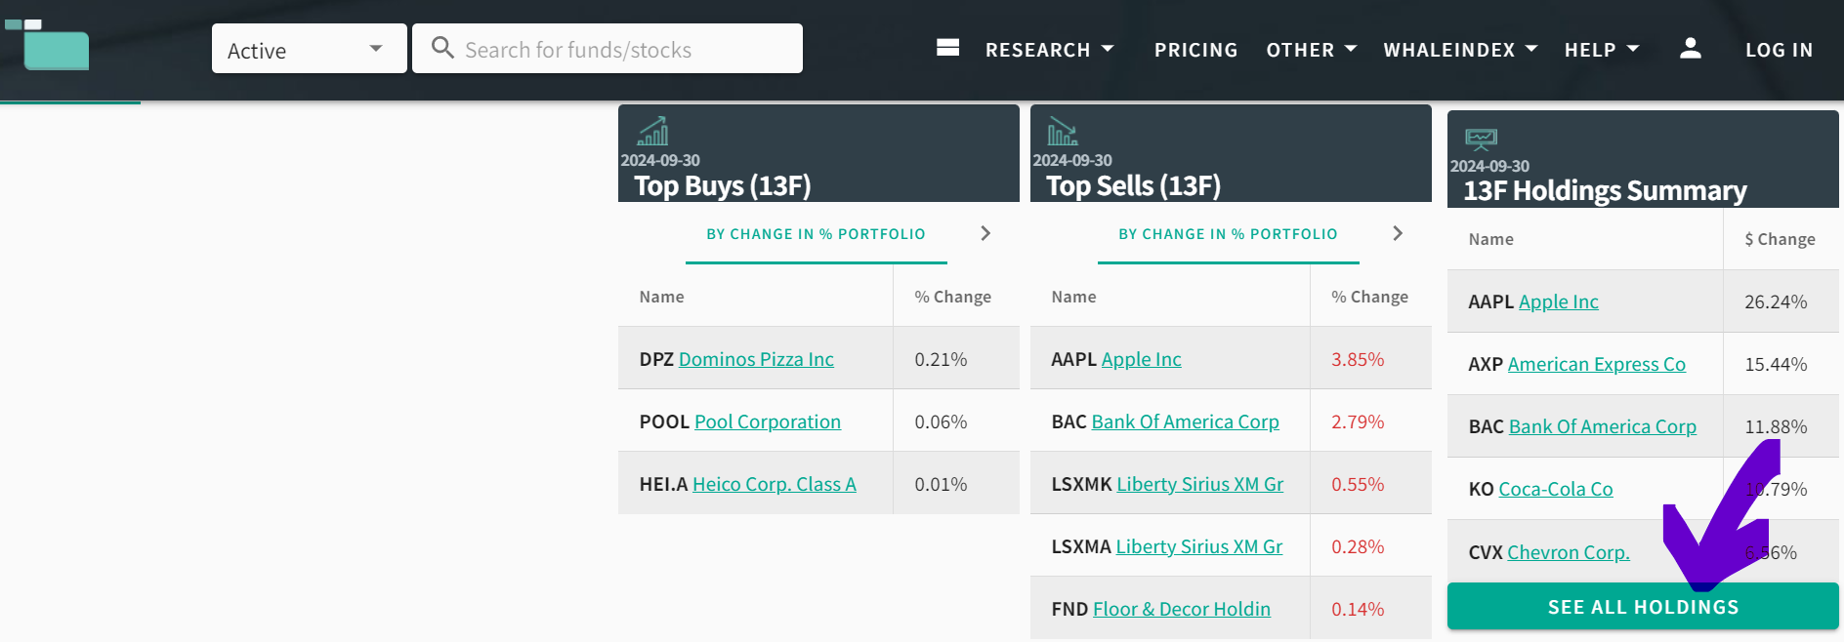Open the Active filter dropdown

tap(309, 49)
